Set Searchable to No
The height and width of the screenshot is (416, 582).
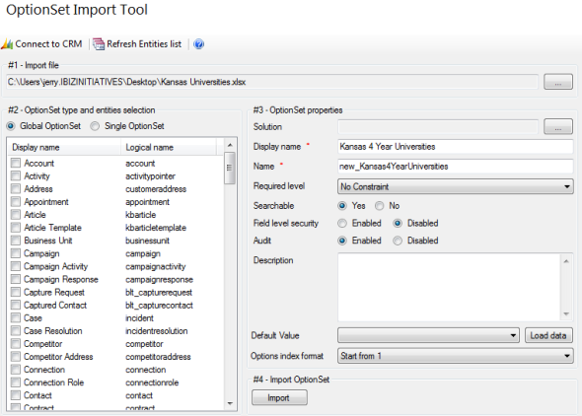click(380, 206)
